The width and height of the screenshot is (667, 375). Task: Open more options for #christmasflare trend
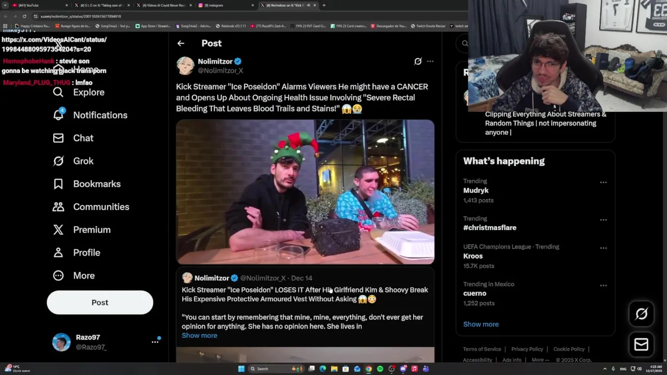[x=603, y=220]
